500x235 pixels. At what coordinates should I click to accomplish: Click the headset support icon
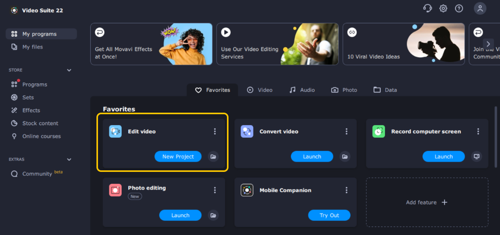[x=427, y=9]
